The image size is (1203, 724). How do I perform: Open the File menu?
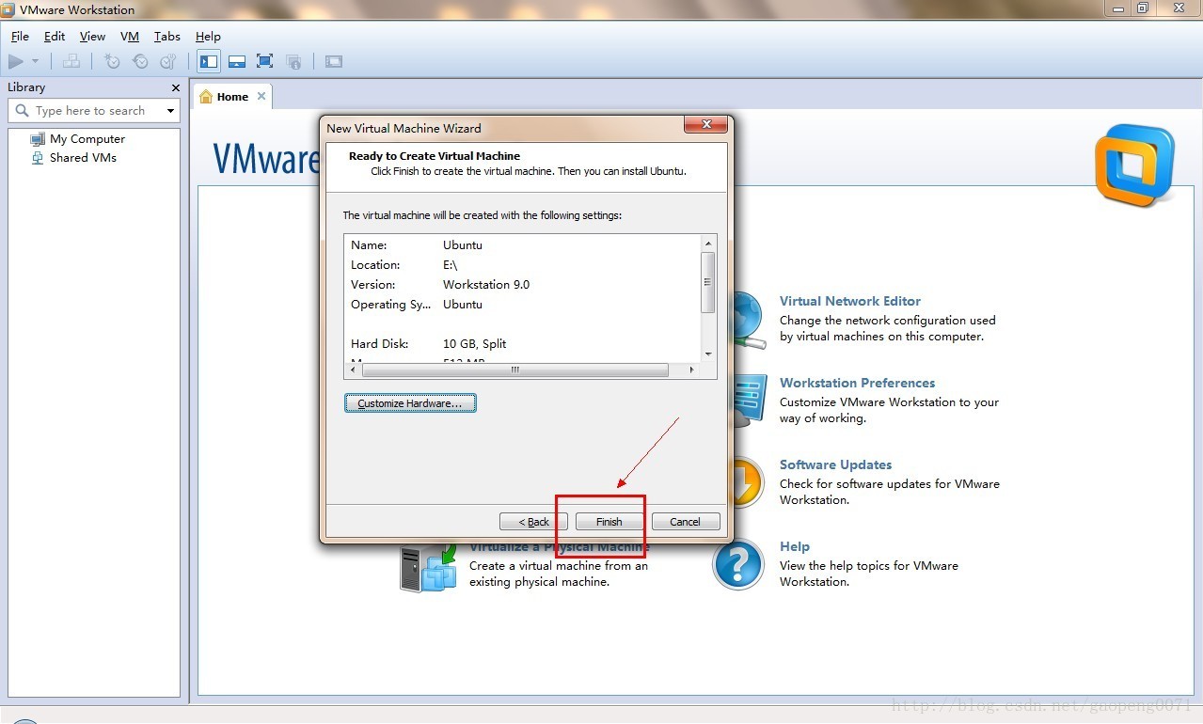pyautogui.click(x=20, y=36)
